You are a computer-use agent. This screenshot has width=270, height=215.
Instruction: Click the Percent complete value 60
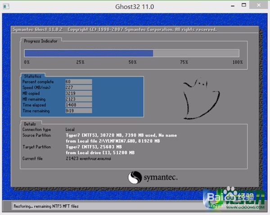click(x=78, y=81)
